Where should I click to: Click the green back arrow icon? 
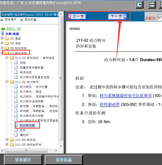(x=3, y=29)
